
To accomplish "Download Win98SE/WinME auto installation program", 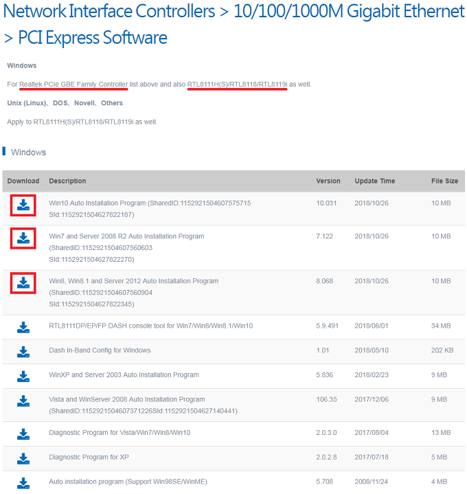I will coord(23,483).
